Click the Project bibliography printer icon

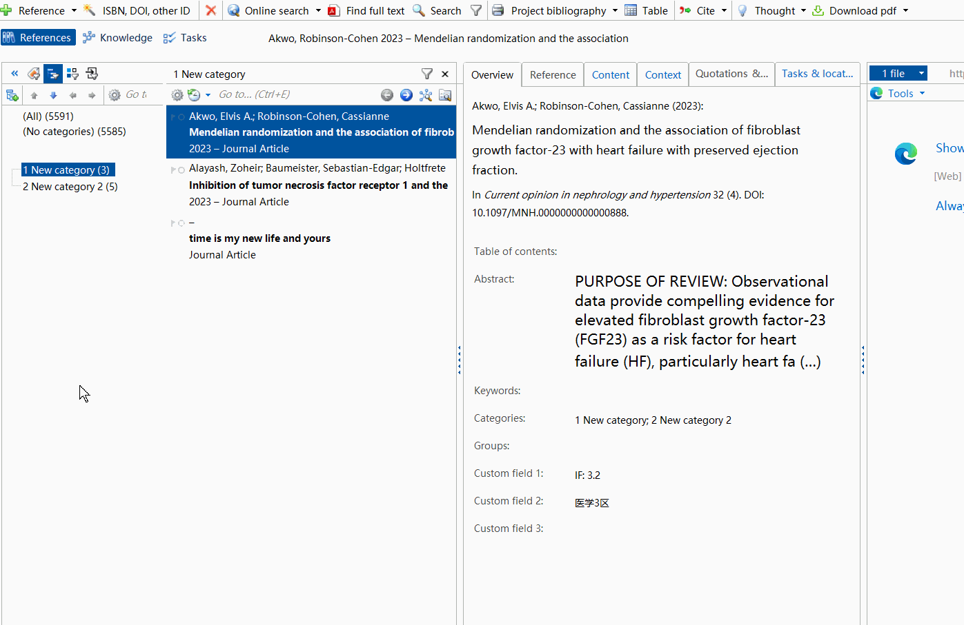pos(498,10)
